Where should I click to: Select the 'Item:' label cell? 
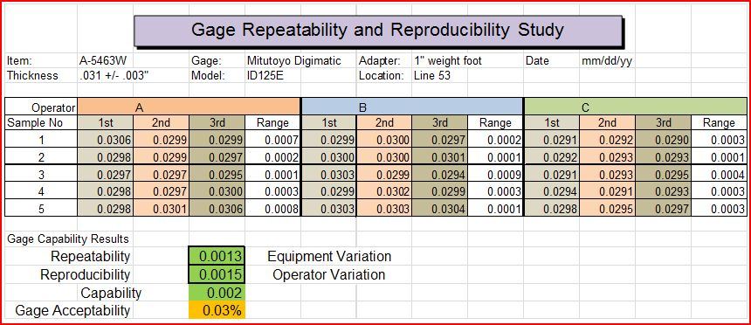(20, 61)
